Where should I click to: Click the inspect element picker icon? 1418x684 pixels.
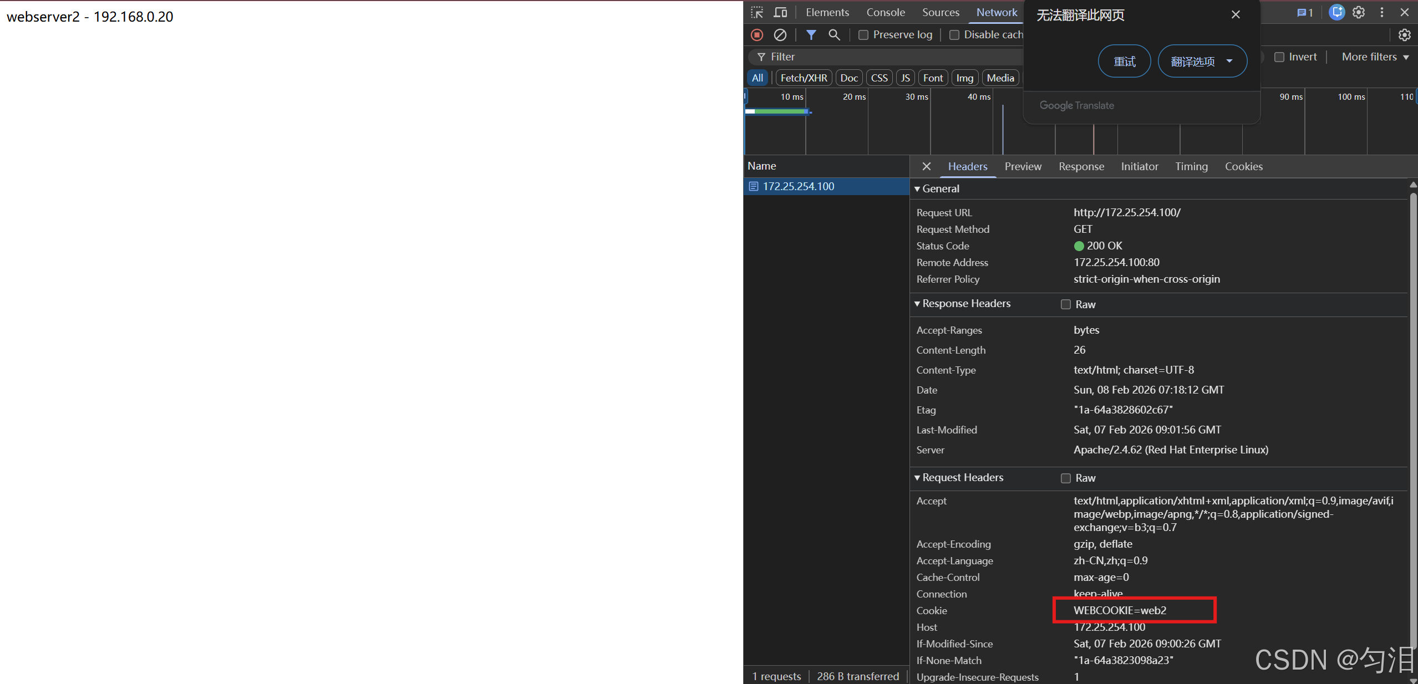pyautogui.click(x=757, y=12)
